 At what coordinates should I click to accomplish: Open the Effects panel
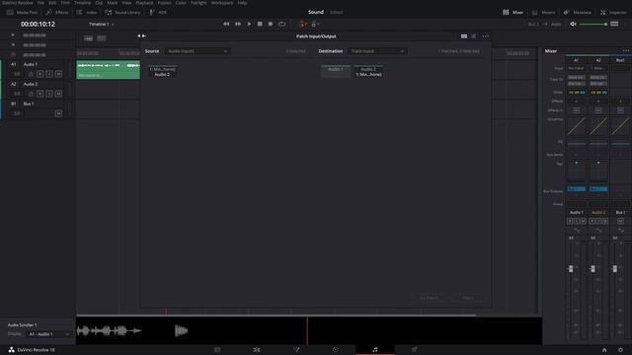[x=57, y=13]
